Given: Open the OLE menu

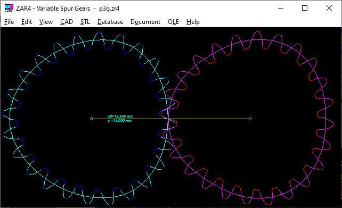Looking at the screenshot, I should coord(173,22).
